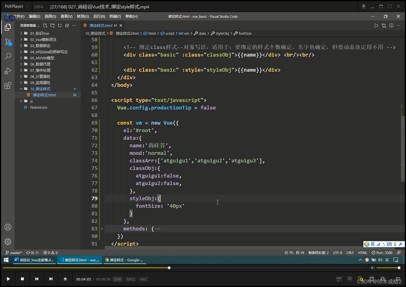Click the PotPlayer seek bar handle
Screen dimensions: 406x287
pos(169,268)
